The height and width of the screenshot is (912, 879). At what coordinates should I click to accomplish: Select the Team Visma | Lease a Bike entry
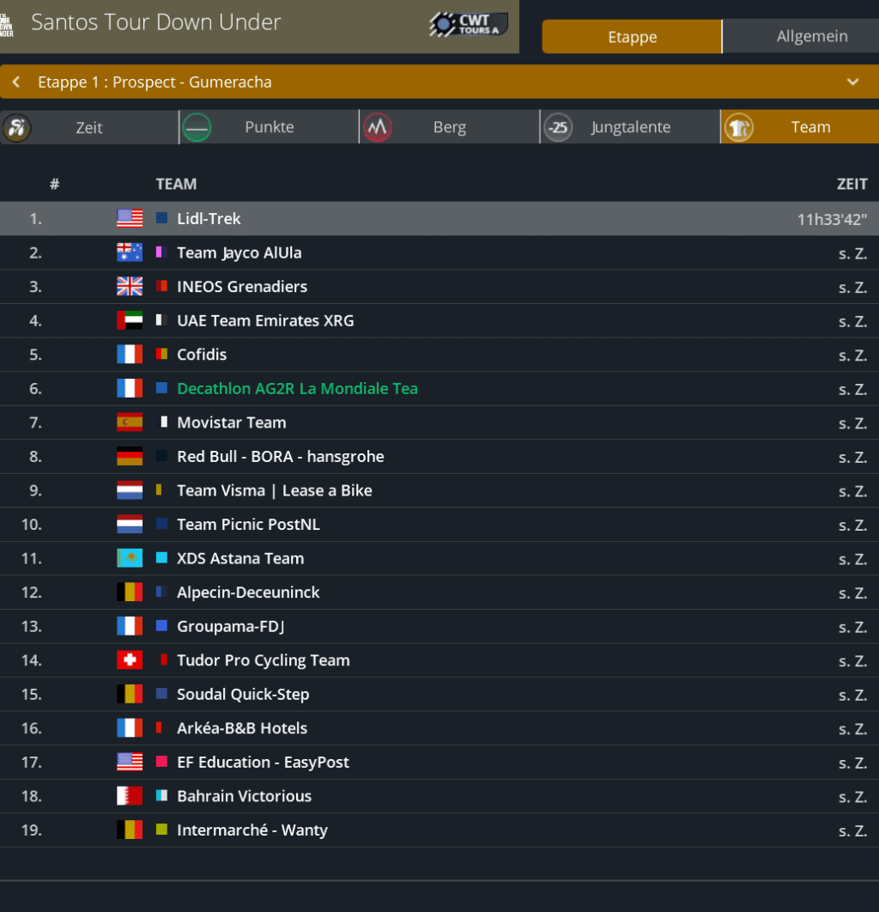tap(274, 490)
